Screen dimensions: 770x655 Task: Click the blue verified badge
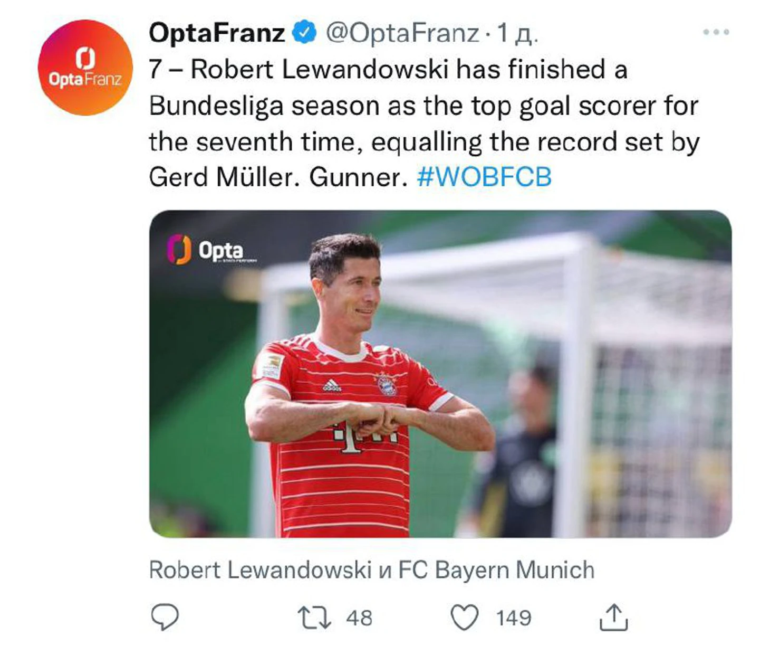pyautogui.click(x=304, y=32)
